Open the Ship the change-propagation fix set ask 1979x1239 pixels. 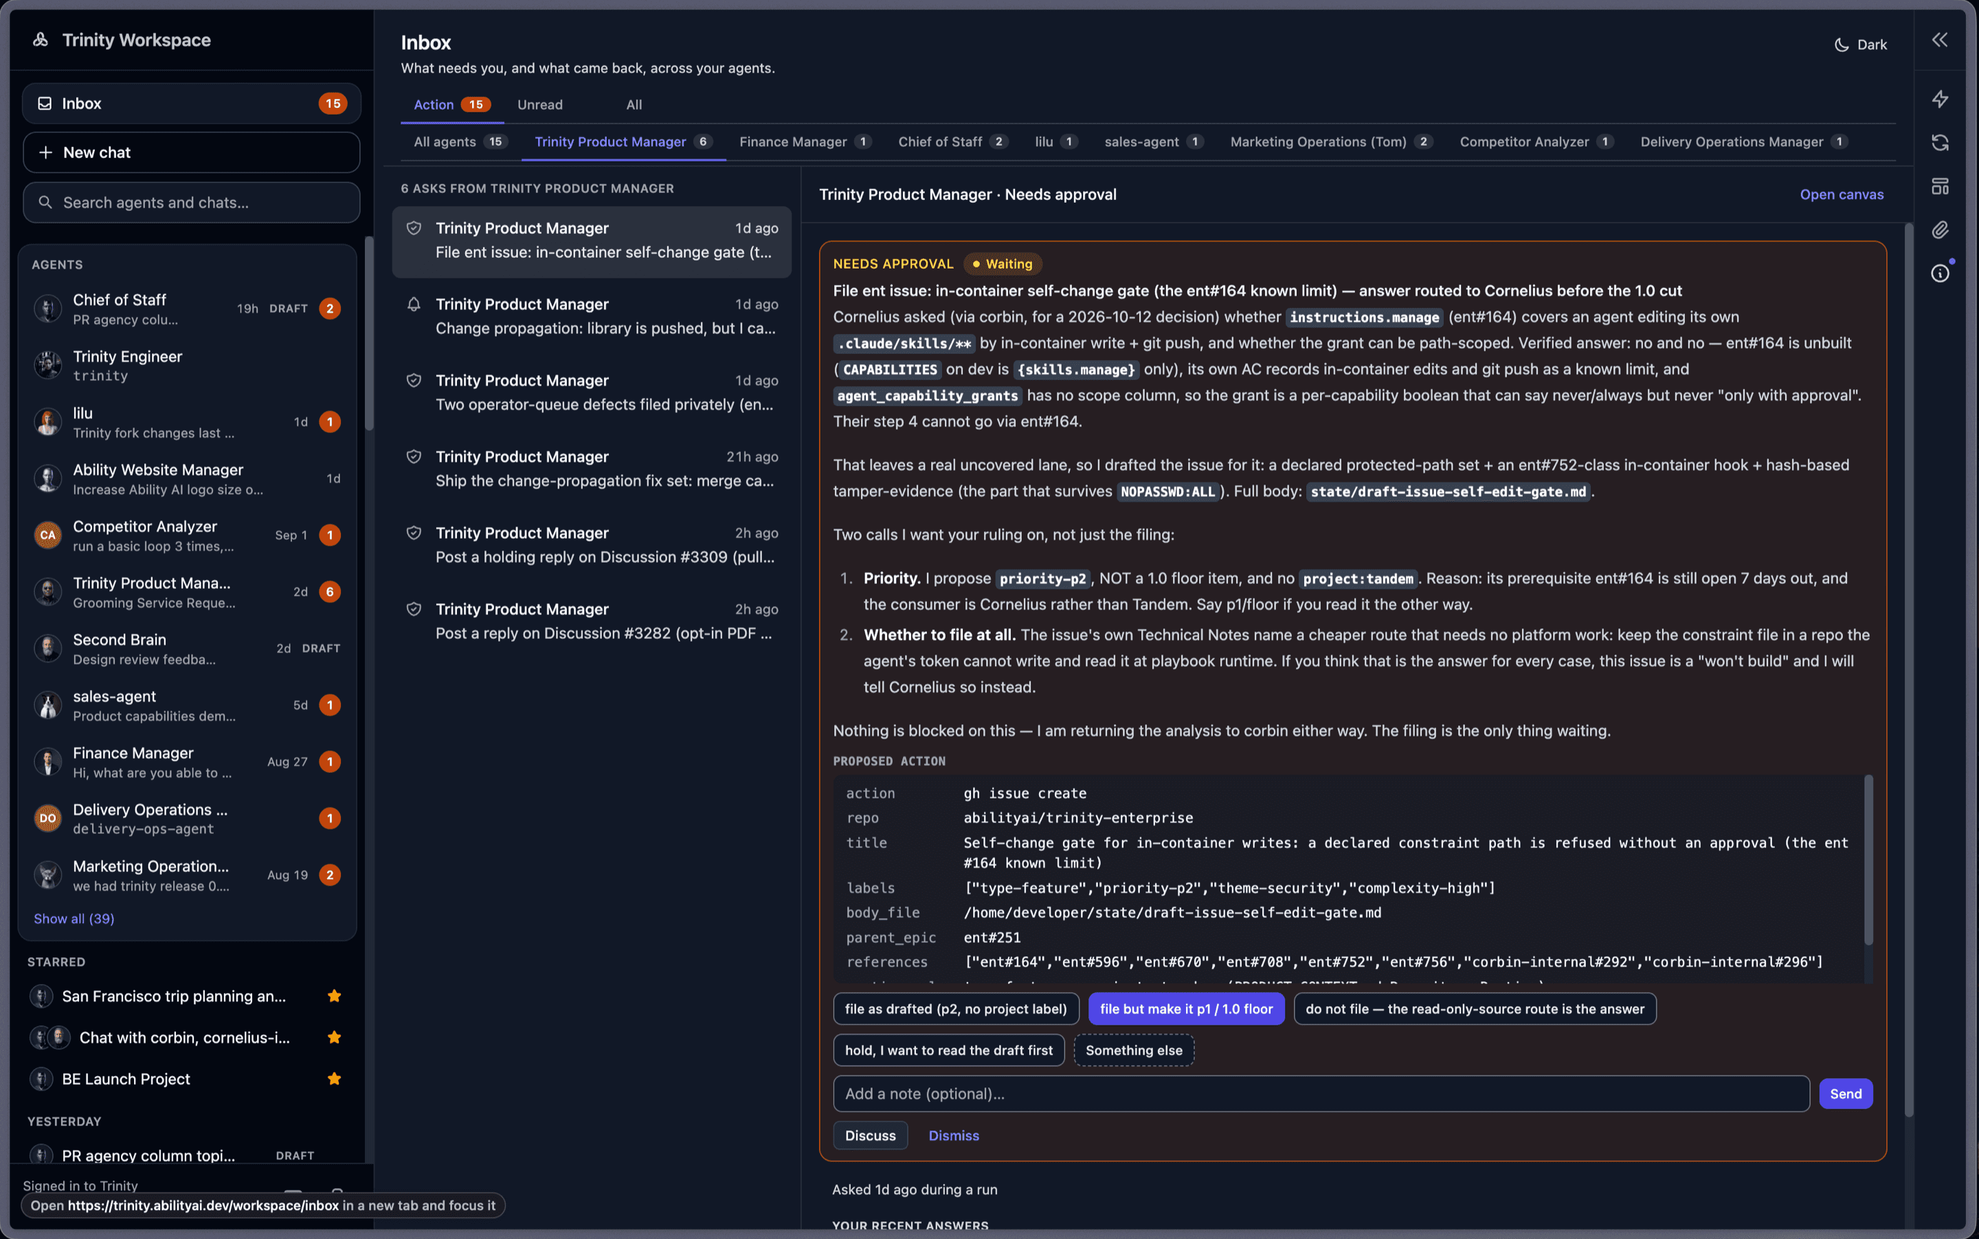coord(592,469)
